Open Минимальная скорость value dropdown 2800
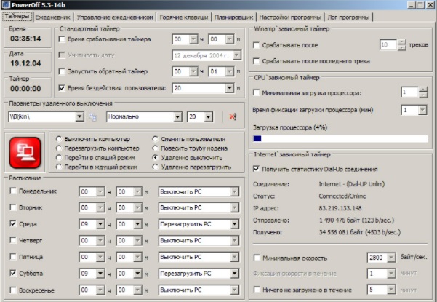 pyautogui.click(x=391, y=258)
